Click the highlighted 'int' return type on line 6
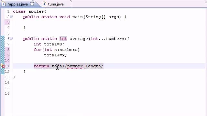Viewport: 207px width, 116px height. click(63, 39)
